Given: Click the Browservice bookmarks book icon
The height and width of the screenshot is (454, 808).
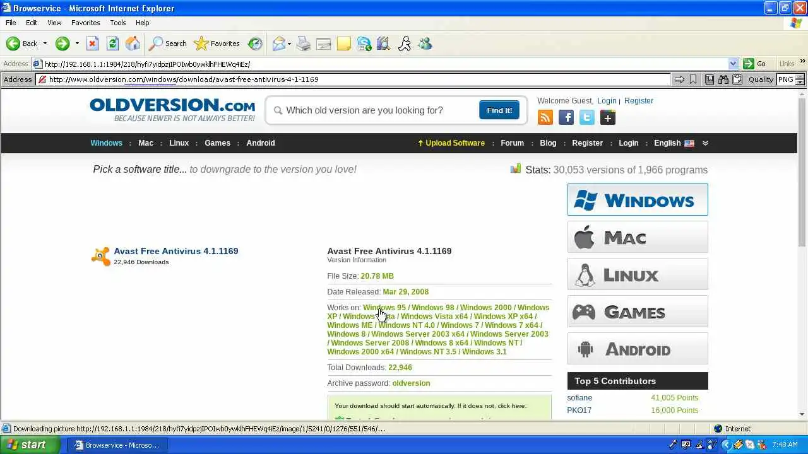Looking at the screenshot, I should point(710,79).
